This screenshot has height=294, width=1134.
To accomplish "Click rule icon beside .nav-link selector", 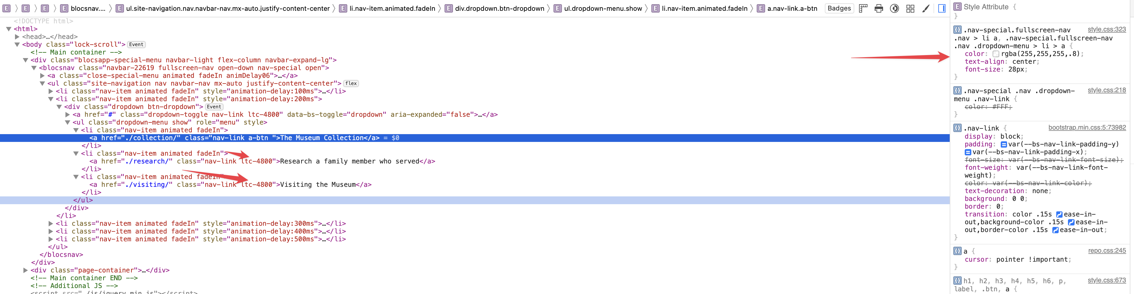I will (x=958, y=128).
